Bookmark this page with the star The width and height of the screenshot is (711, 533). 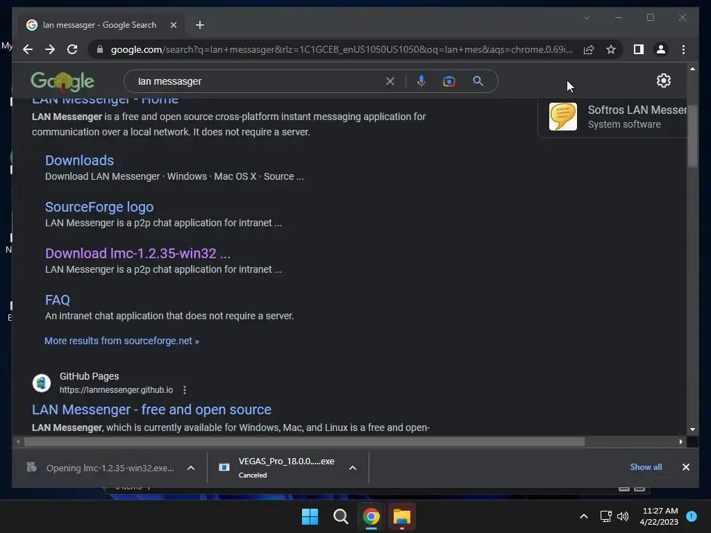pyautogui.click(x=611, y=49)
